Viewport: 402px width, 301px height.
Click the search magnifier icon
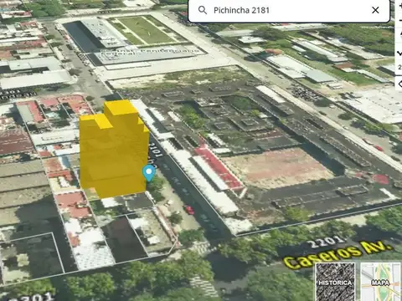tap(203, 10)
